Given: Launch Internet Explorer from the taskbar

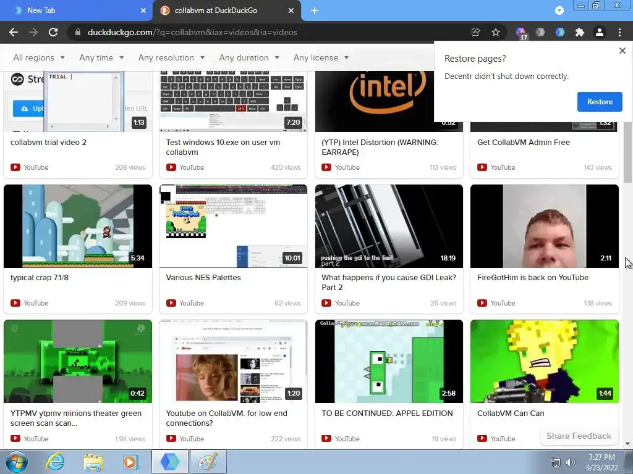Looking at the screenshot, I should click(x=54, y=462).
